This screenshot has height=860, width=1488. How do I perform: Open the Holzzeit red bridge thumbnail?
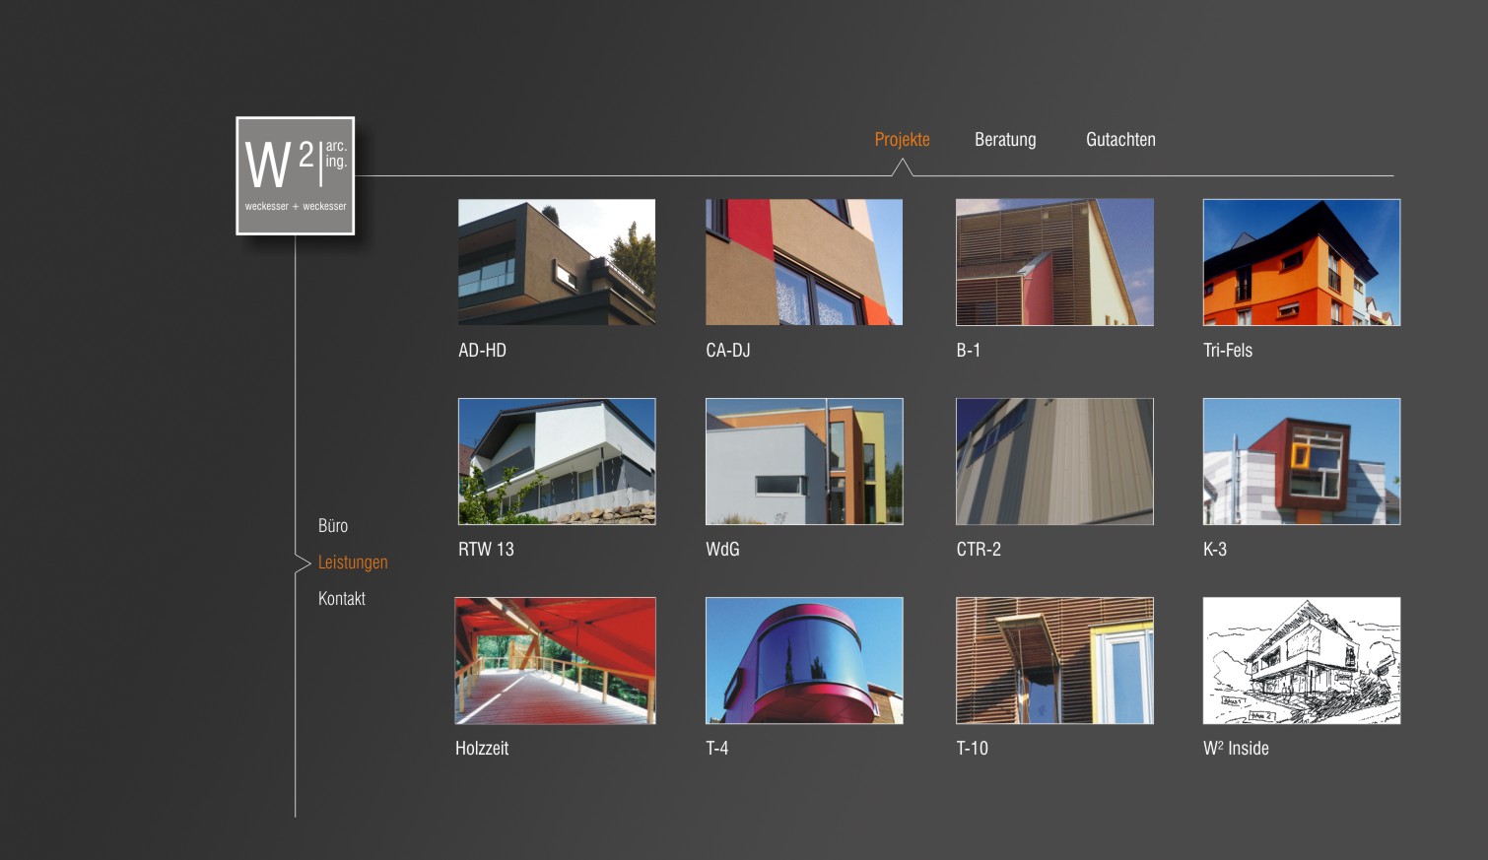(x=555, y=660)
